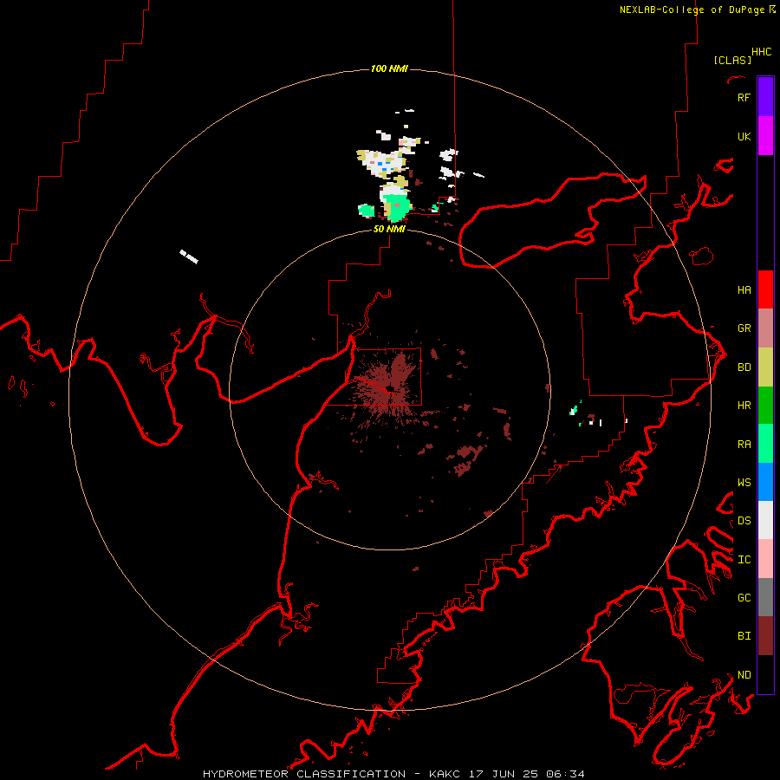Image resolution: width=780 pixels, height=780 pixels.
Task: Click the 50 NMI range ring label
Action: click(x=389, y=229)
